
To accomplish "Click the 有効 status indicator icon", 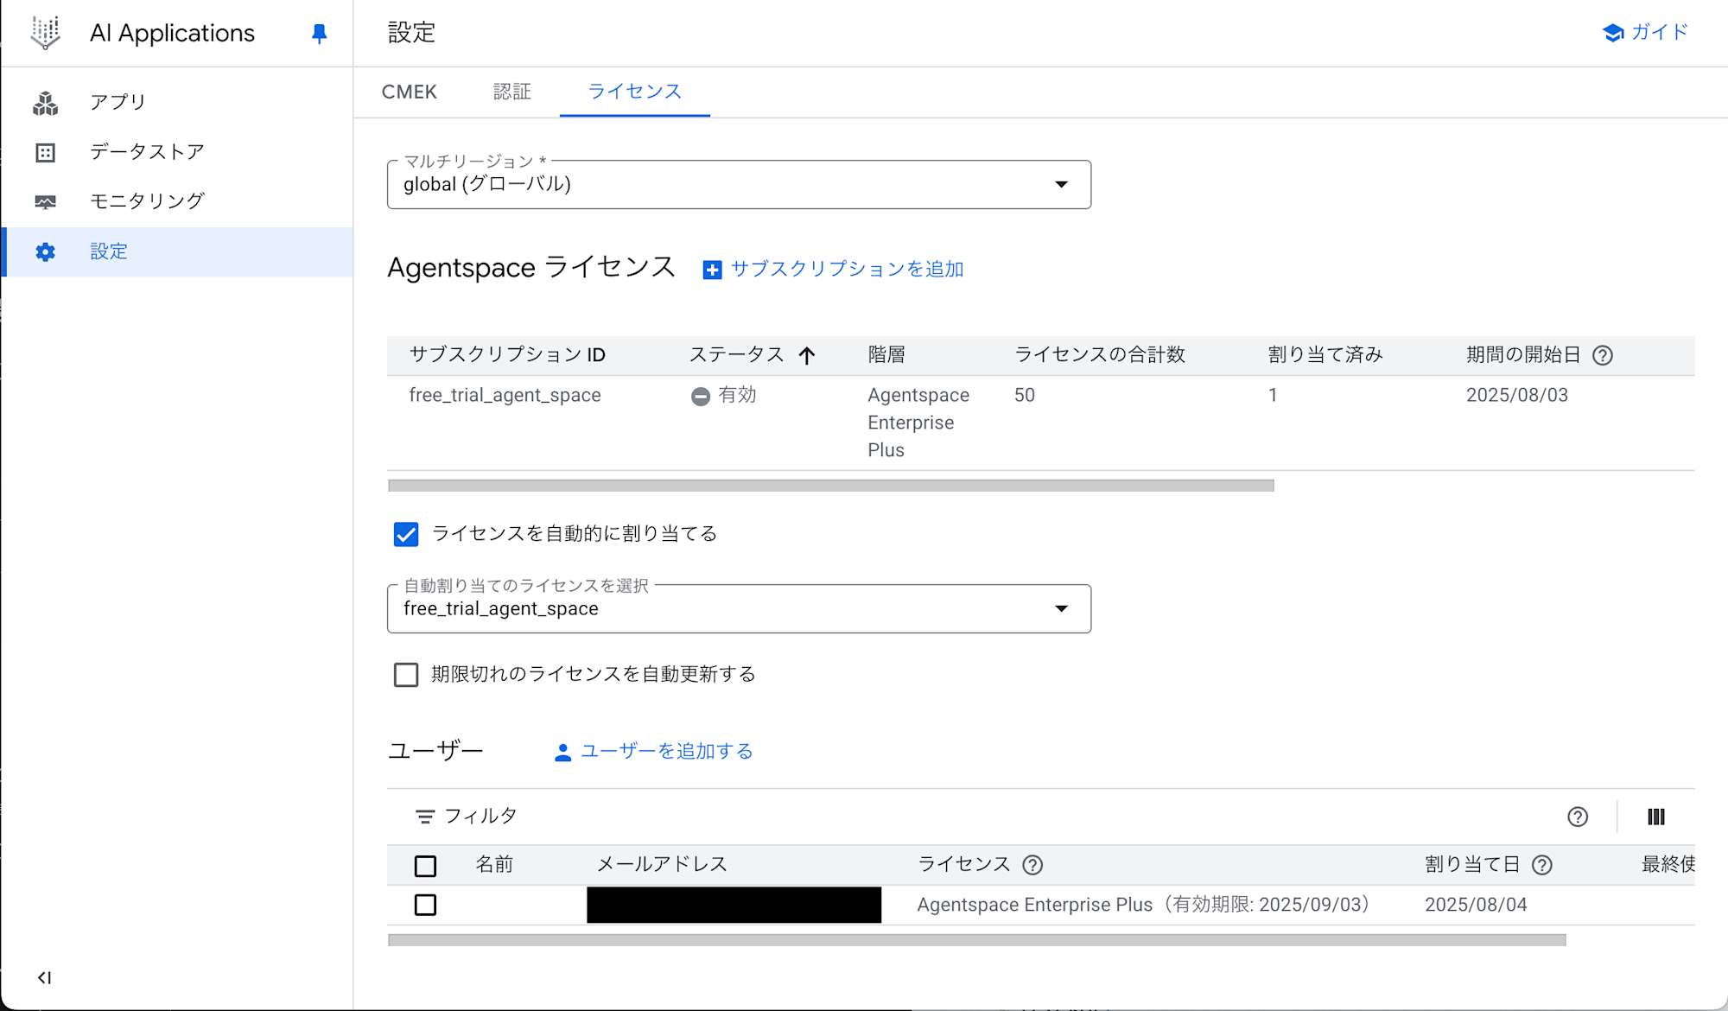I will pyautogui.click(x=701, y=396).
